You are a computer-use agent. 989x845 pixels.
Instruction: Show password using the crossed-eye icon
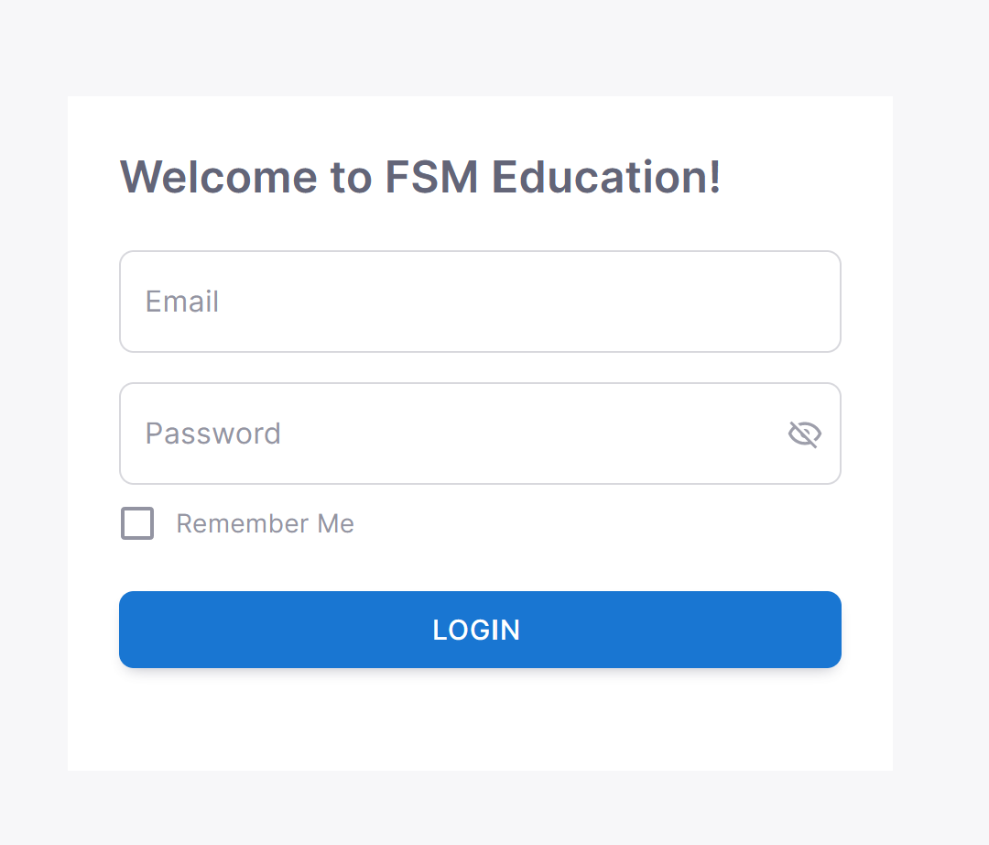[x=804, y=433]
